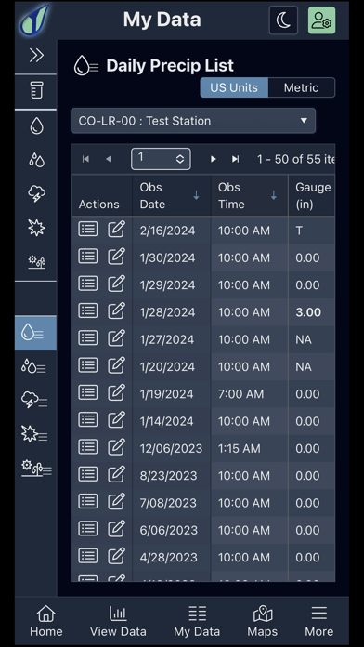The width and height of the screenshot is (364, 647).
Task: View details for 1/28/2024 observation
Action: [88, 310]
